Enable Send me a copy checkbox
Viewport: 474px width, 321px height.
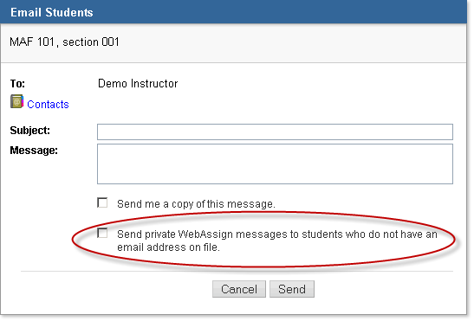point(102,202)
